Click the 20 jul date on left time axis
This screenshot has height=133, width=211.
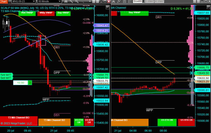pos(10,131)
